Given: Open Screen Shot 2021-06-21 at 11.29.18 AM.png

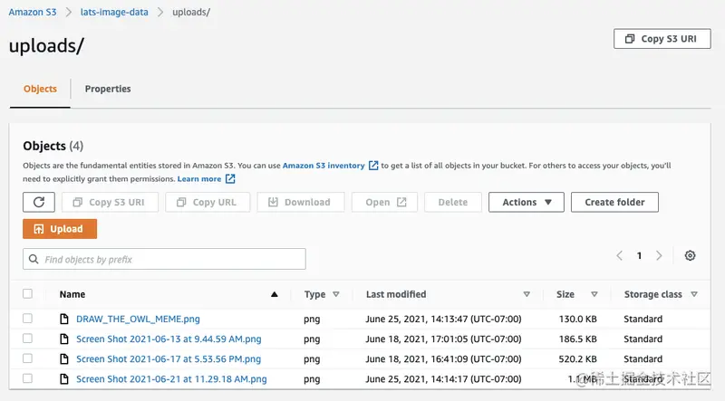Looking at the screenshot, I should coord(171,379).
